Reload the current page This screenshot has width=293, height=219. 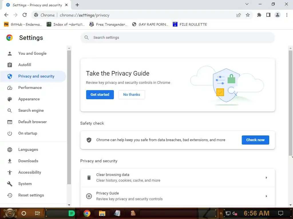(25, 15)
